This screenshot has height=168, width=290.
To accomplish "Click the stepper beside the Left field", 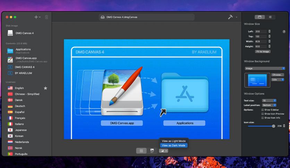I will point(270,31).
